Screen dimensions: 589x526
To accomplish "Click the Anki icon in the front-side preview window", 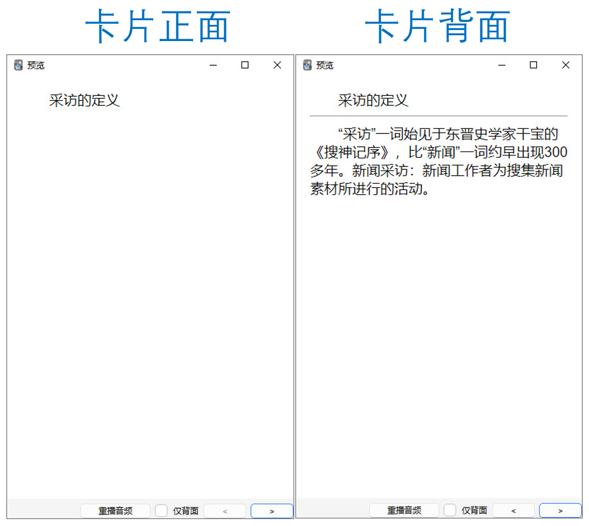I will coord(18,65).
